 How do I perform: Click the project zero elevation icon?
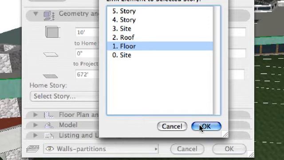click(50, 76)
